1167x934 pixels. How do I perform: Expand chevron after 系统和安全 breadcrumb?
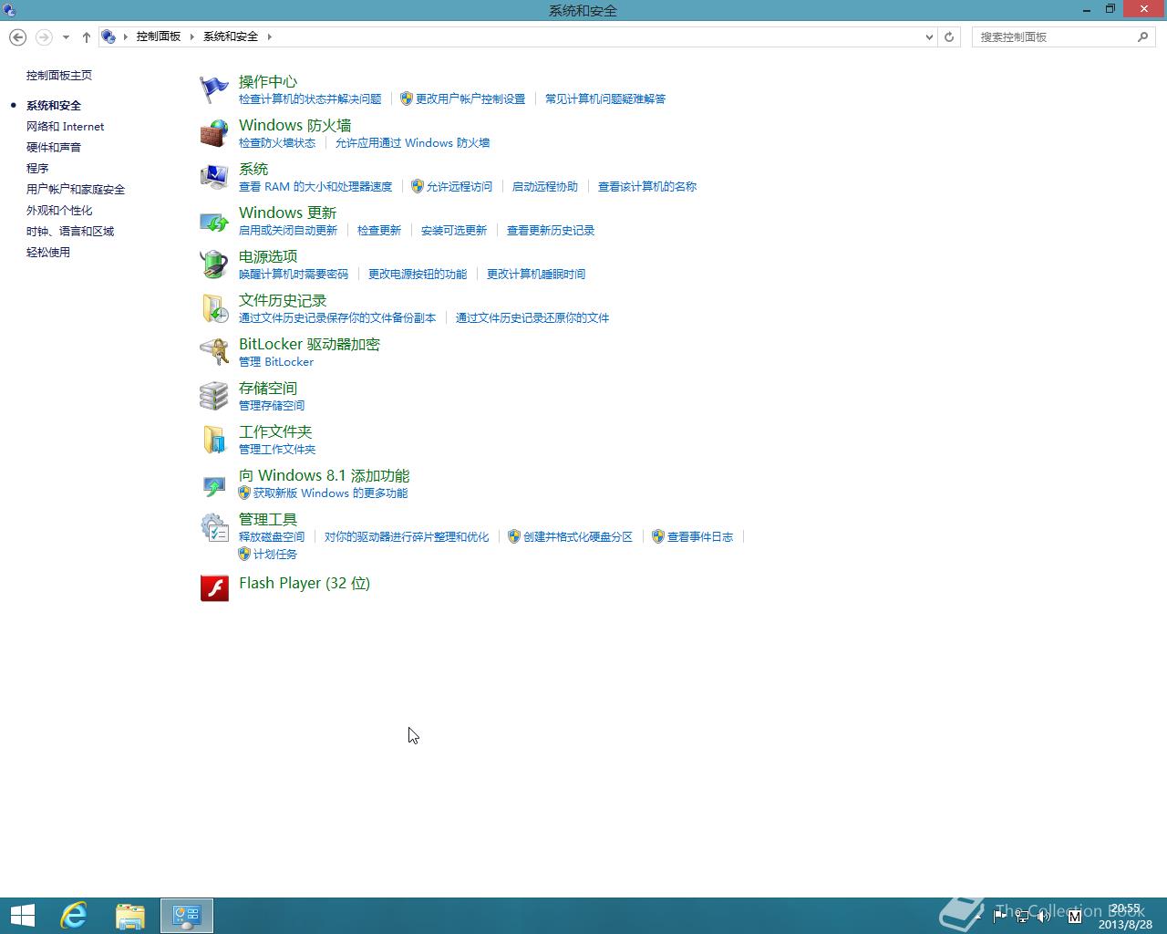pos(269,36)
